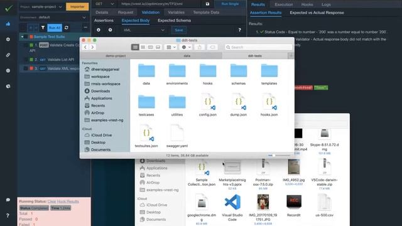The image size is (402, 226).
Task: Click the chain link icon in left sidebar
Action: 8,55
